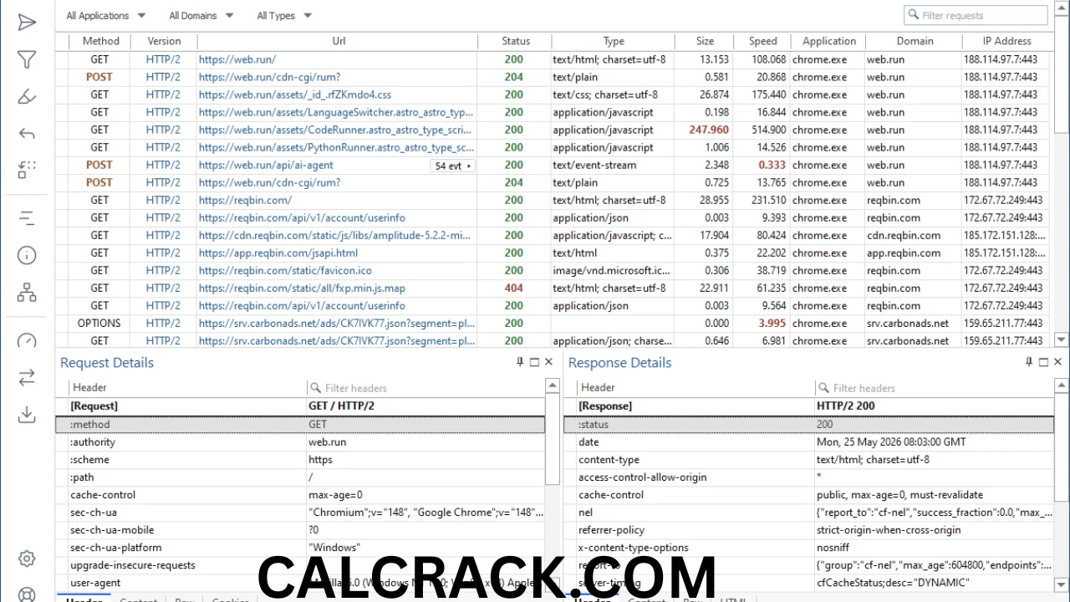Click the paper plane send request icon

(27, 23)
